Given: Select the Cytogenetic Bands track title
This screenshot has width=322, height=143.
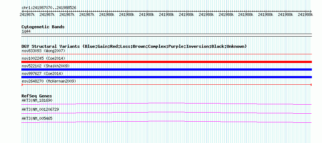Looking at the screenshot, I should coord(43,27).
